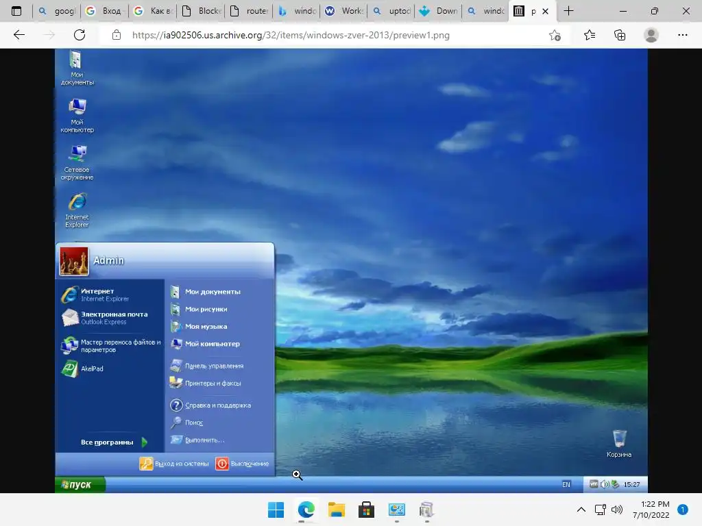Click the 15:27 clock in XP taskbar
The image size is (702, 526).
[631, 484]
